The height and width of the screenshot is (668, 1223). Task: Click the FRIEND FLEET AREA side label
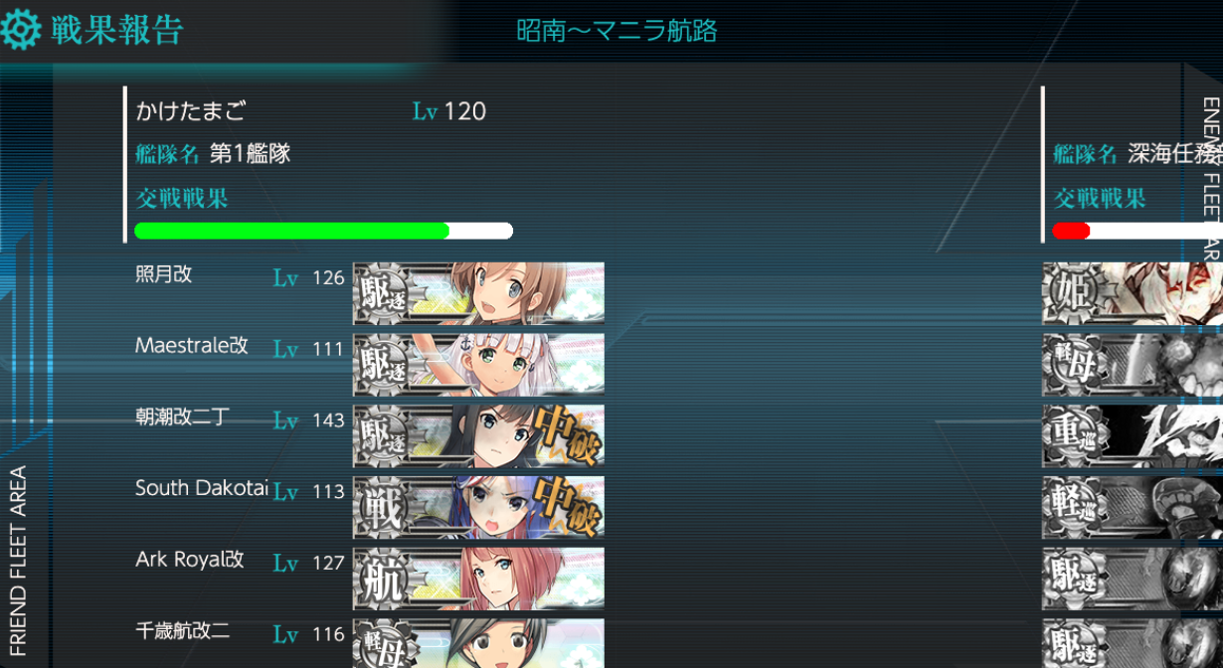point(17,562)
